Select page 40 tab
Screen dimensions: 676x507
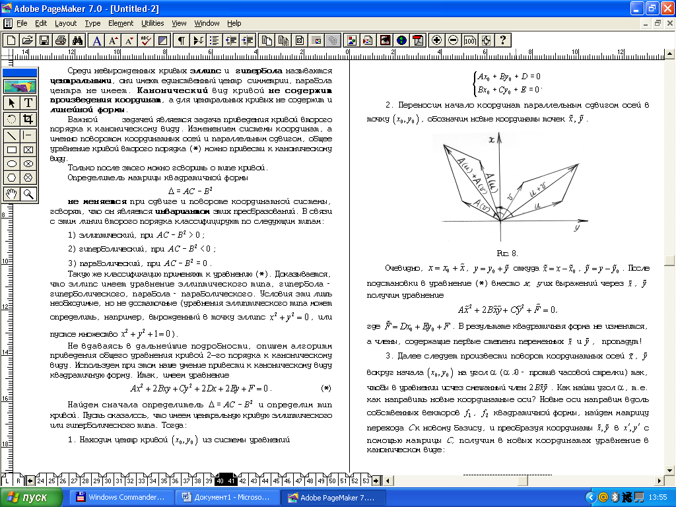(x=220, y=481)
